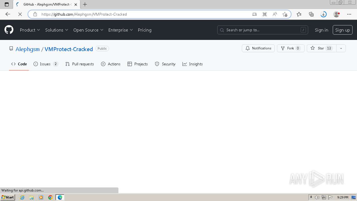The image size is (357, 201).
Task: Open Edge settings and more menu
Action: click(349, 14)
